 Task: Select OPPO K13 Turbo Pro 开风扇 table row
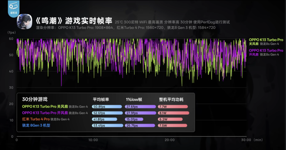[55, 113]
